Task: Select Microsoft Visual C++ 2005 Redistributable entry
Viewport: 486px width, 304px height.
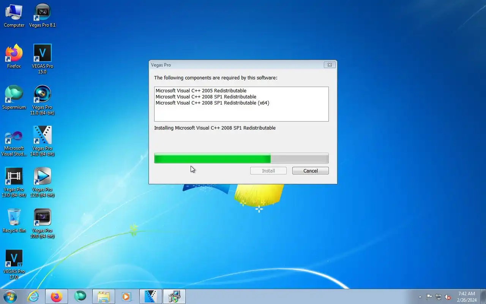Action: coord(201,90)
